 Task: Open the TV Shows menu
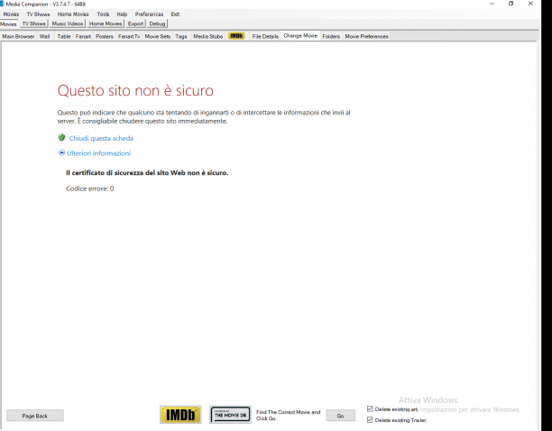[38, 14]
